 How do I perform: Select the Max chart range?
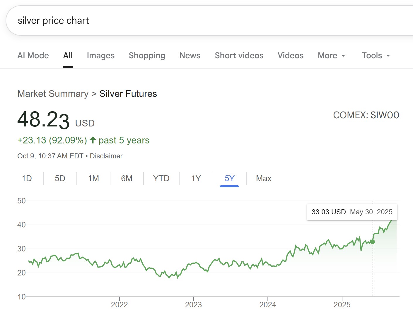tap(264, 179)
